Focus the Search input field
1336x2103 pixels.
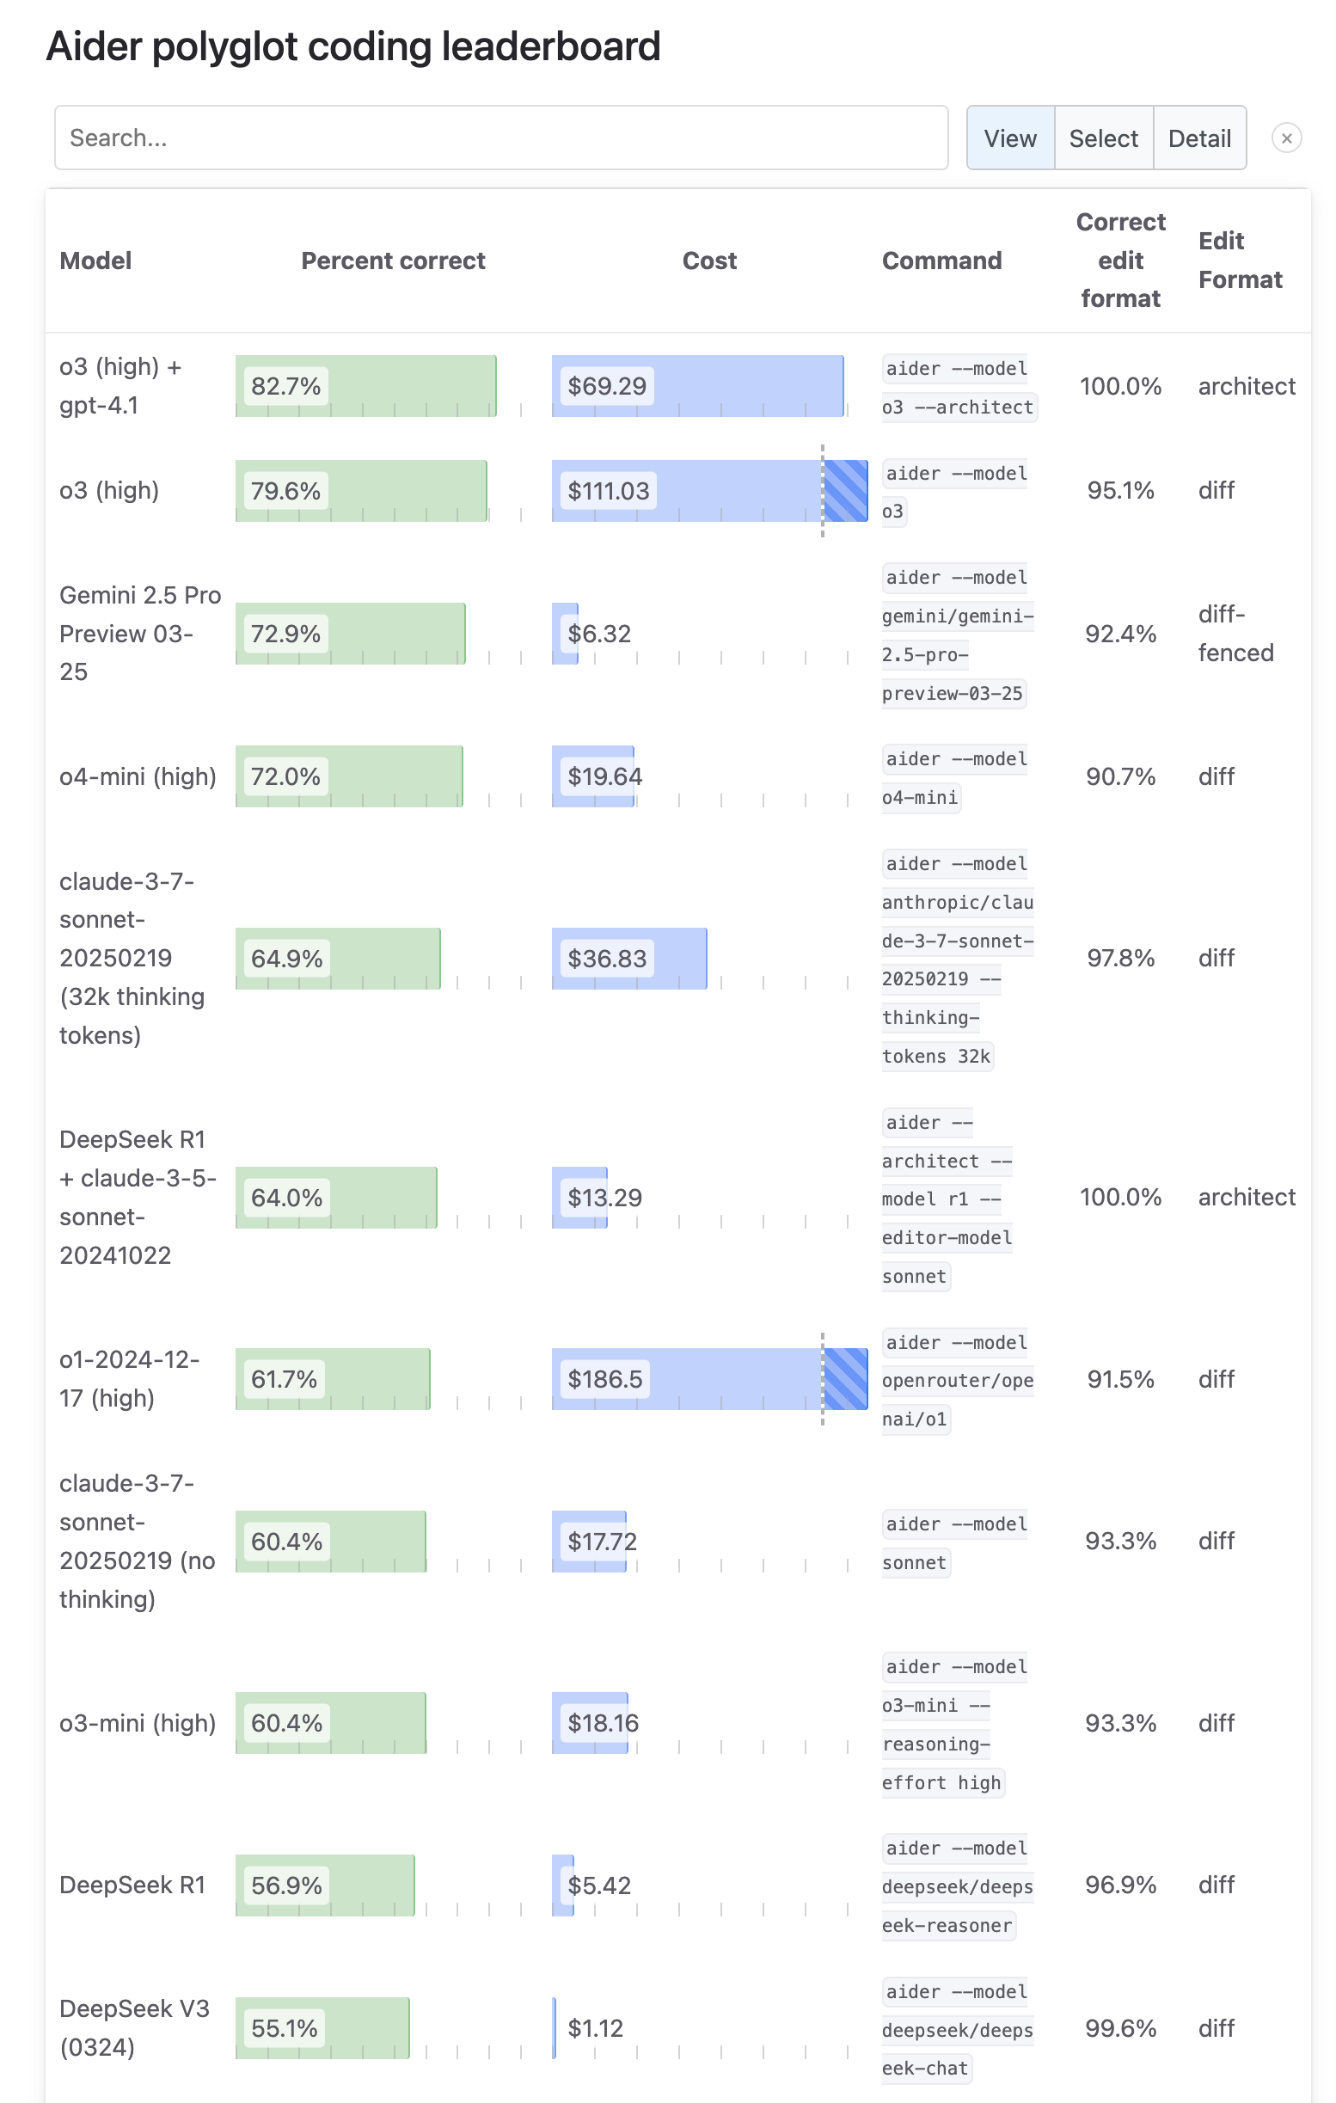click(x=501, y=138)
